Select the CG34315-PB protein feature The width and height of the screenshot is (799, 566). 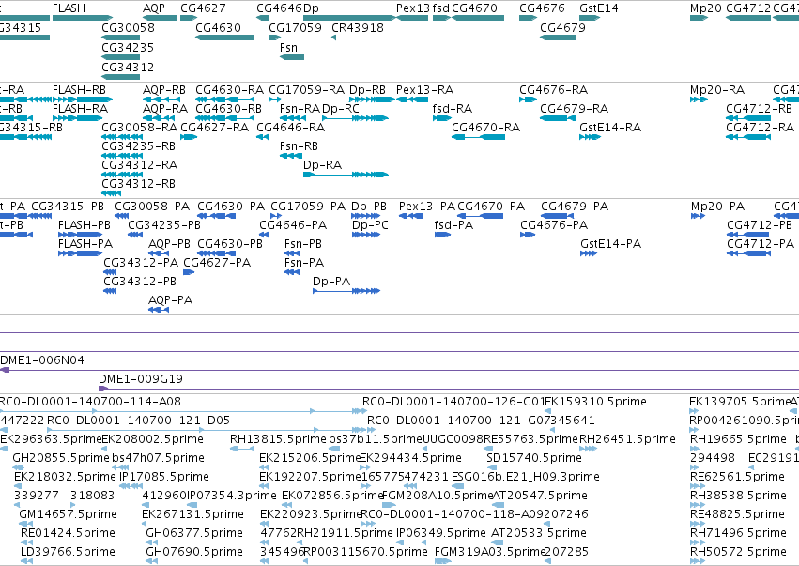coord(41,216)
